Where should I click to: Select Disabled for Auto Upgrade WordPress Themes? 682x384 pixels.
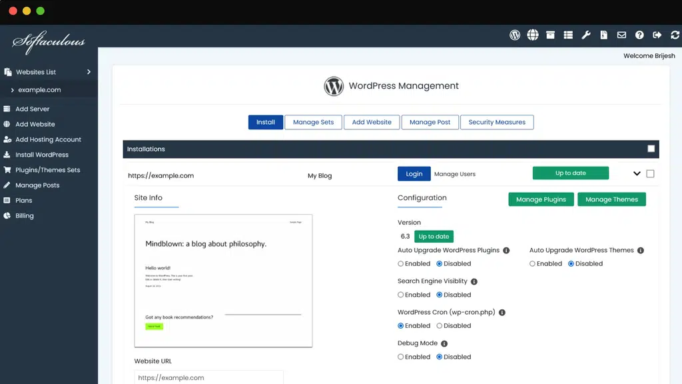point(571,264)
